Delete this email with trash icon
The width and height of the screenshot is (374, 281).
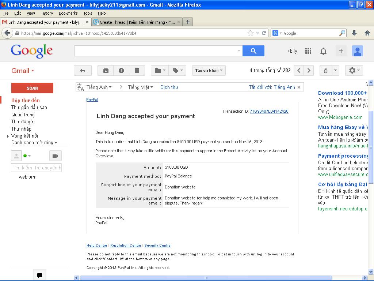137,71
